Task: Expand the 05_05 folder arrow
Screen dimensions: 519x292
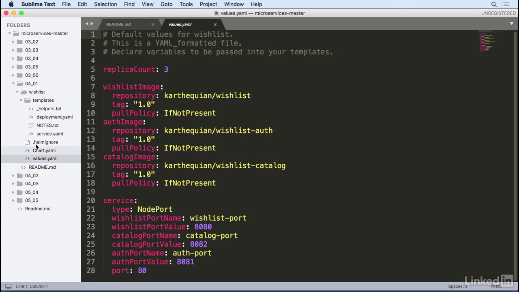Action: click(13, 200)
